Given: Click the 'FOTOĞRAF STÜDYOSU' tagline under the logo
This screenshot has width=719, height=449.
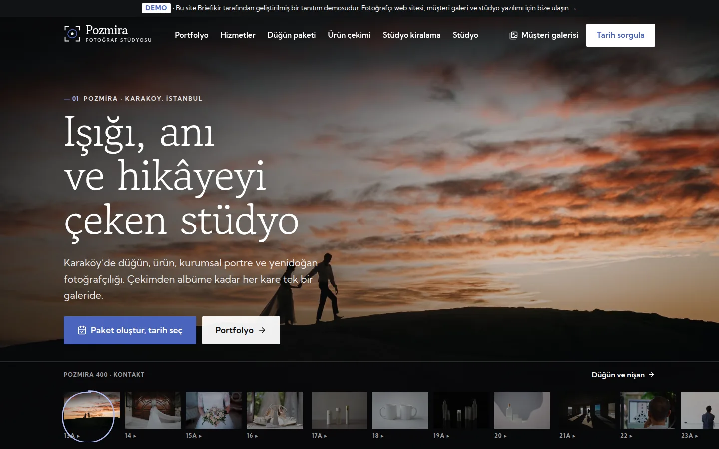Looking at the screenshot, I should pyautogui.click(x=119, y=40).
